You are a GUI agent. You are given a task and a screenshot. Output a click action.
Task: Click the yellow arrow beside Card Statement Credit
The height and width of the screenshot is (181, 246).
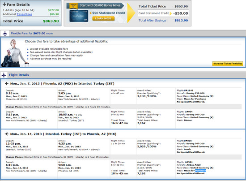tap(171, 13)
